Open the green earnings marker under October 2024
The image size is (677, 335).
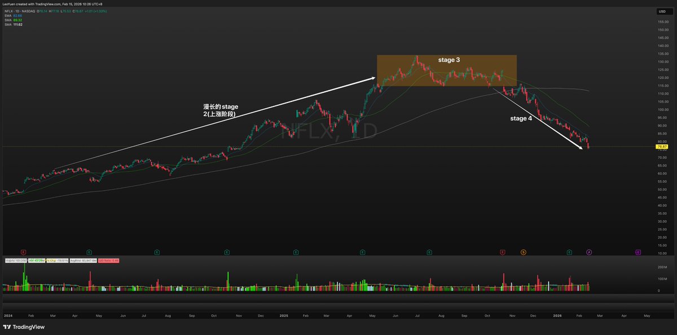(226, 252)
